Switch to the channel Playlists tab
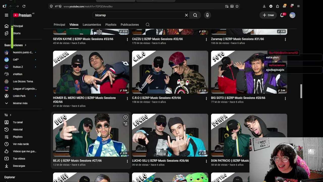Viewport: 323px width, 182px height. click(111, 25)
